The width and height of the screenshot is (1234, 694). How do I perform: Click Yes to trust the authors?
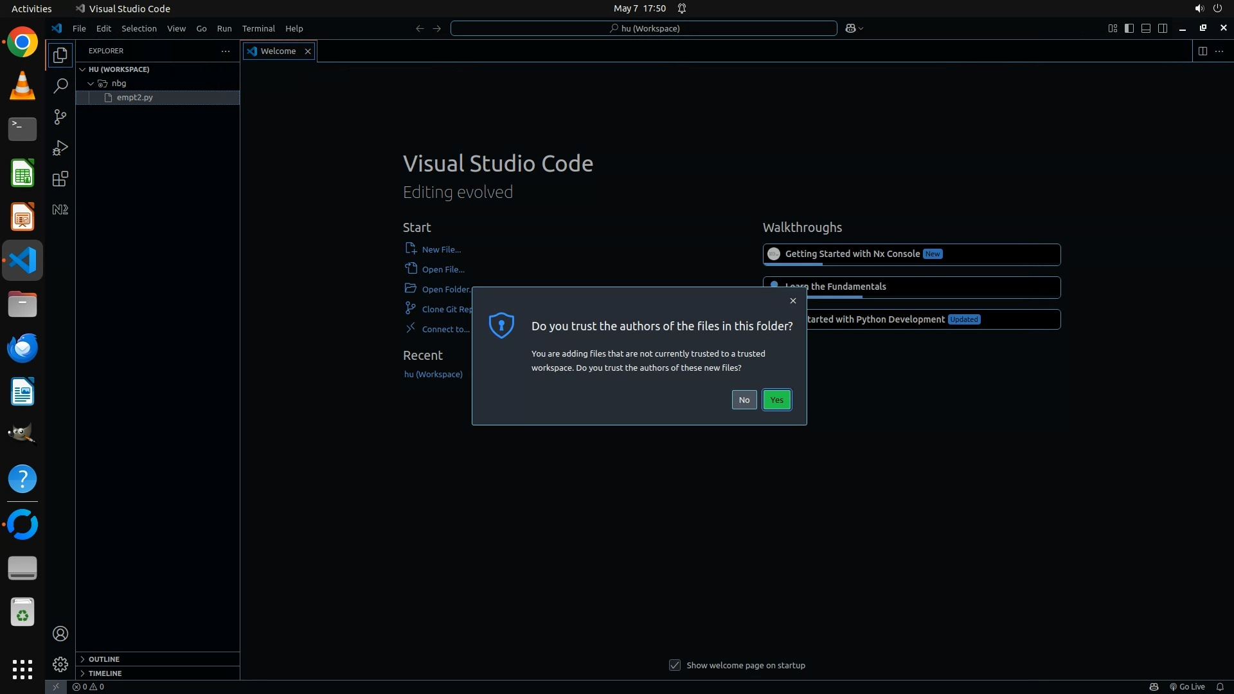click(x=776, y=400)
